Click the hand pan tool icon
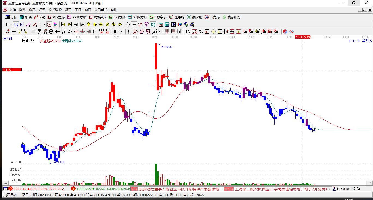The height and width of the screenshot is (200, 373). [x=127, y=24]
